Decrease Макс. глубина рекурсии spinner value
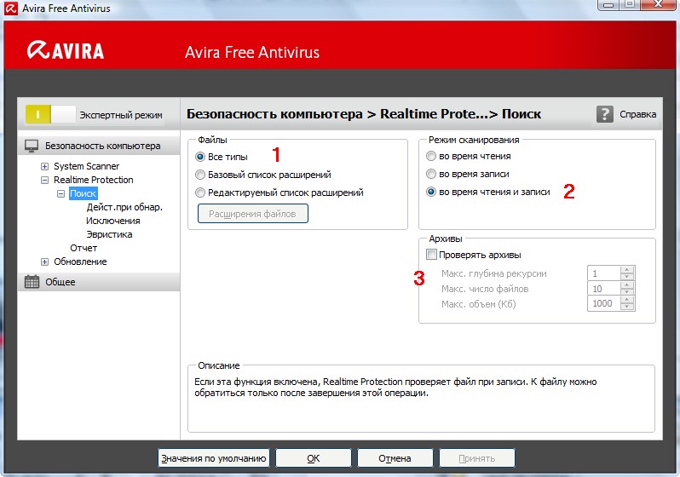The width and height of the screenshot is (680, 477). point(627,276)
